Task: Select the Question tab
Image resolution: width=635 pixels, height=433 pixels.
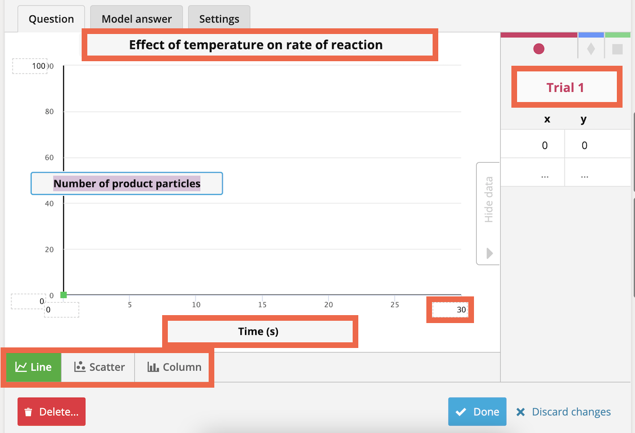Action: [x=50, y=18]
